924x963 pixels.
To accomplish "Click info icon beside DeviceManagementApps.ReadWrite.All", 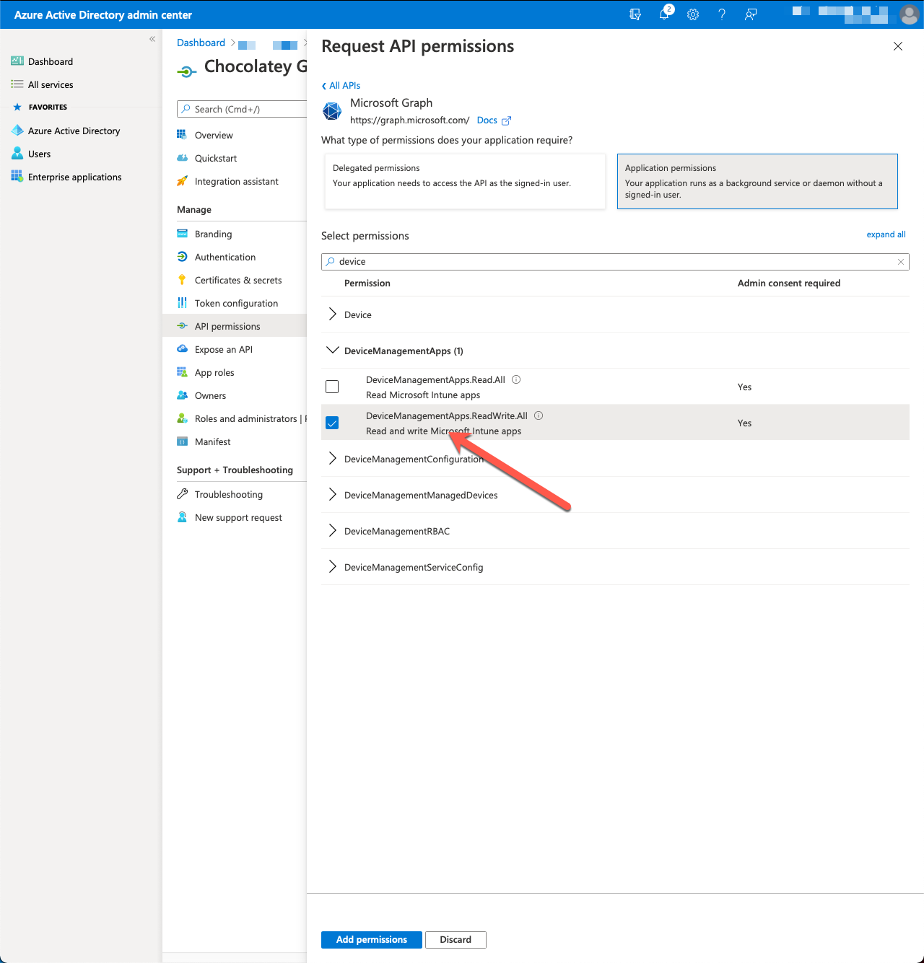I will pyautogui.click(x=539, y=415).
